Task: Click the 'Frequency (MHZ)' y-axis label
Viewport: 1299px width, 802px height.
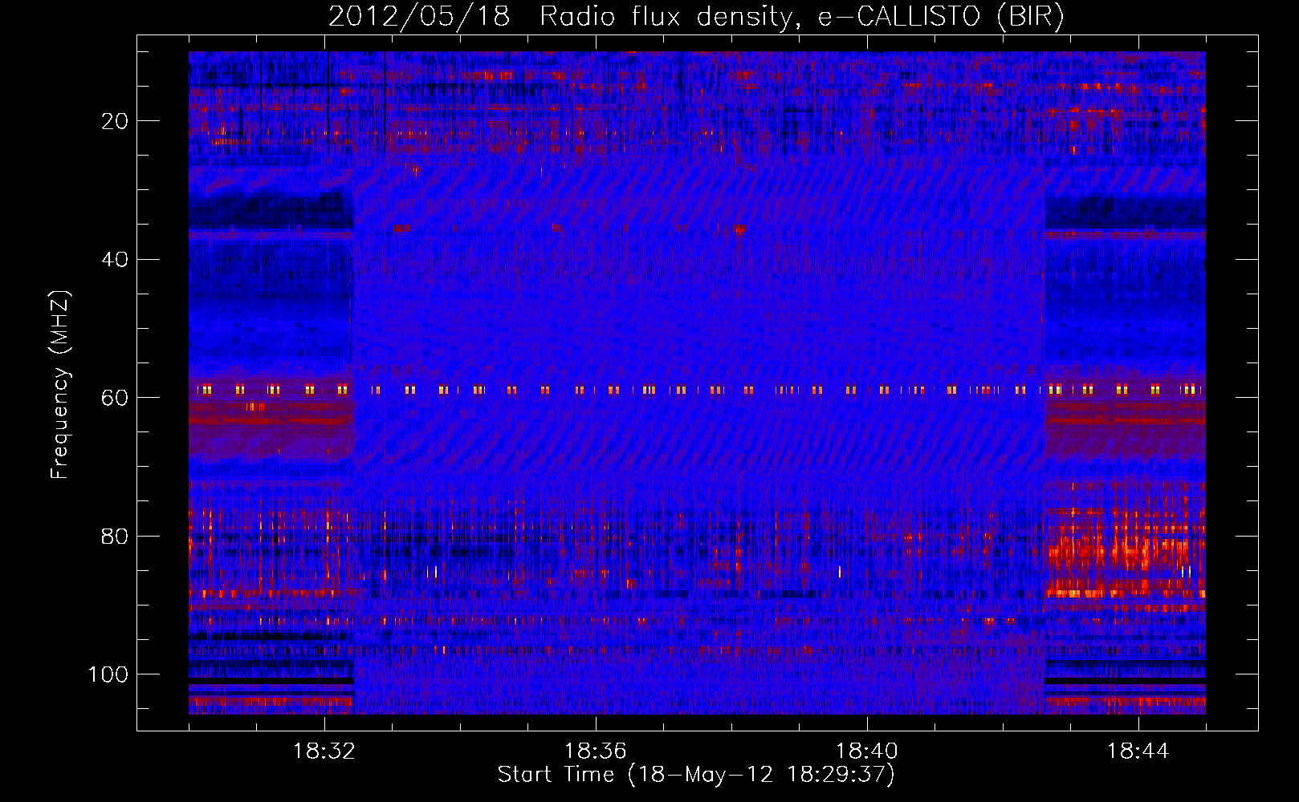Action: pos(60,384)
